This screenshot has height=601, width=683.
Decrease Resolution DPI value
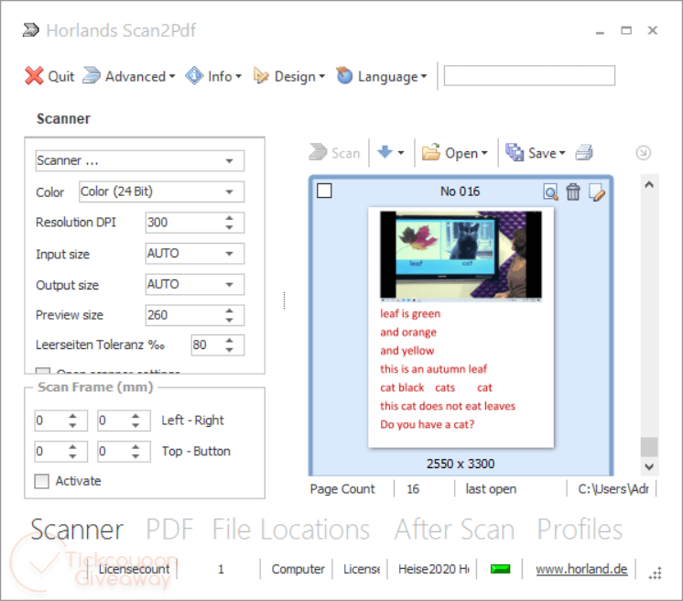pos(230,227)
